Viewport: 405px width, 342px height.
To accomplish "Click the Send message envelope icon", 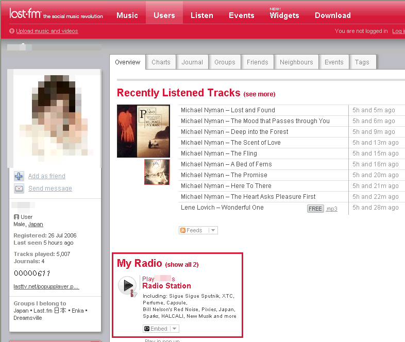I will 19,189.
